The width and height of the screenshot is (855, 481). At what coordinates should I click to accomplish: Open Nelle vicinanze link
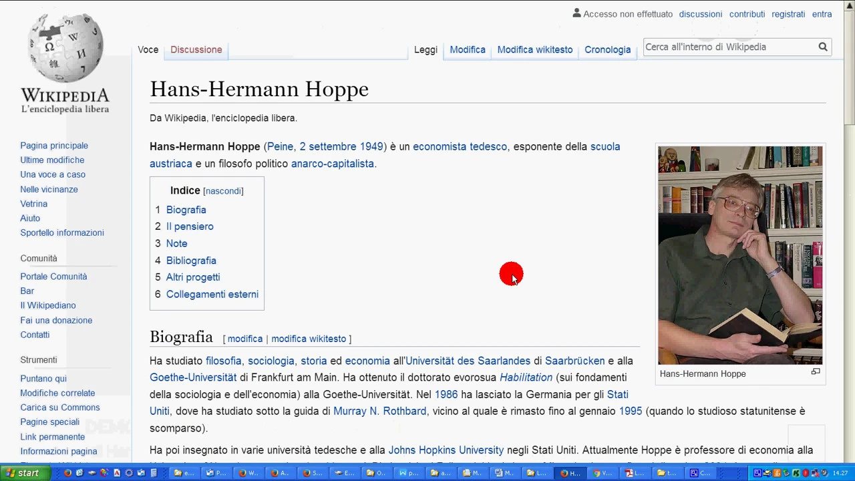click(x=49, y=189)
